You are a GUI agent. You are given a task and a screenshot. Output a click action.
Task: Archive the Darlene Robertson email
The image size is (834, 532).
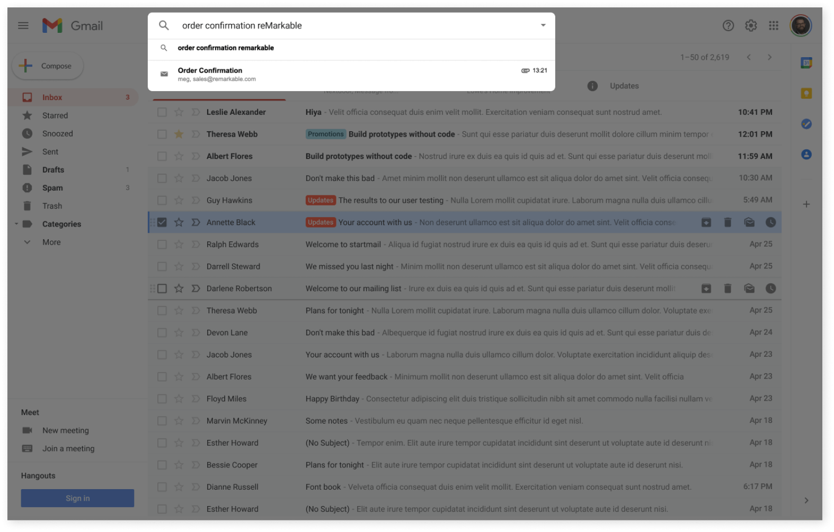tap(706, 288)
